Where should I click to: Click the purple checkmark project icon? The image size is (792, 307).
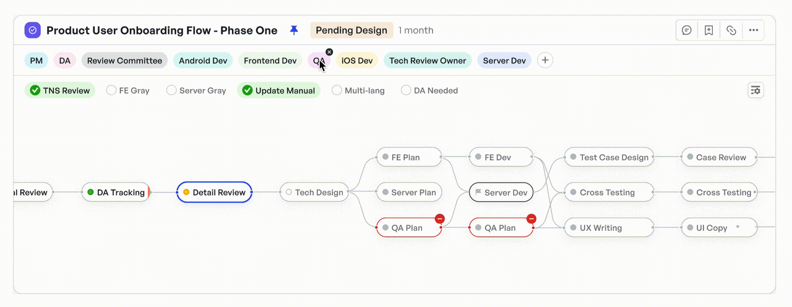(x=33, y=30)
